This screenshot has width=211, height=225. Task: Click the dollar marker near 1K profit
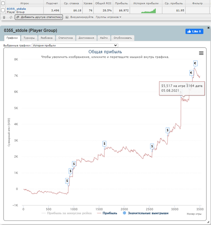[x=70, y=171]
